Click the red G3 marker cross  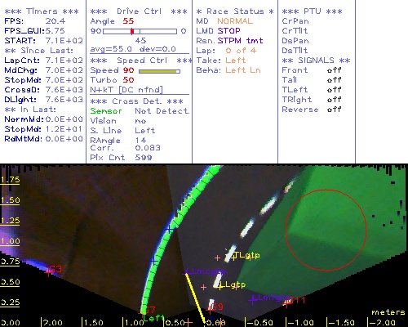click(48, 271)
